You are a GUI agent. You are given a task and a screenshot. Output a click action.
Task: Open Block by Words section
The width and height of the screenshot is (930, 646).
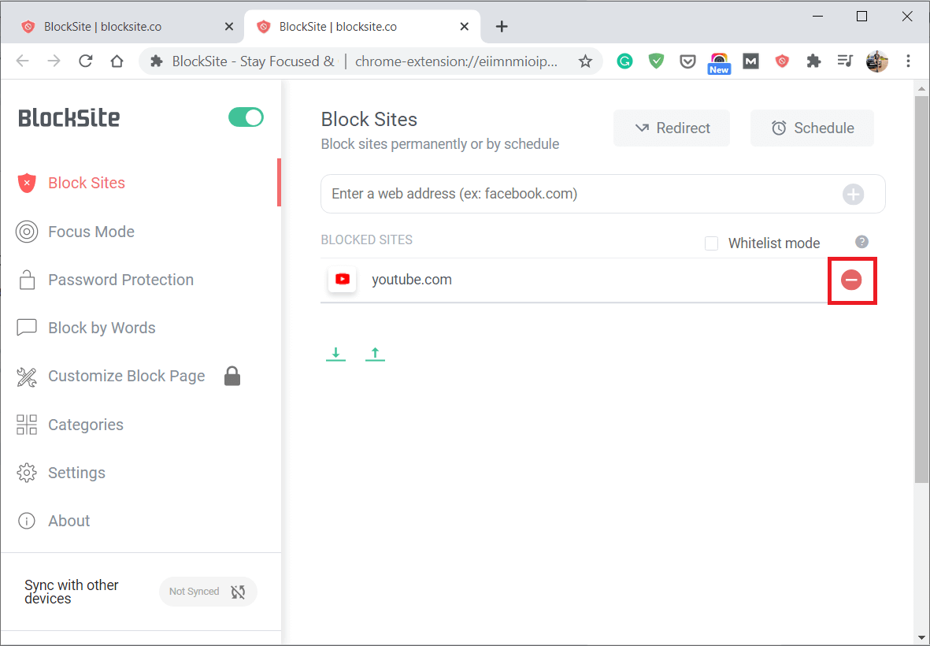point(102,328)
